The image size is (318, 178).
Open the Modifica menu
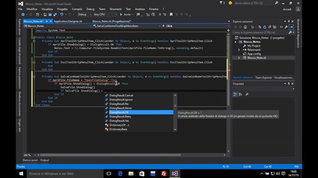(x=32, y=9)
